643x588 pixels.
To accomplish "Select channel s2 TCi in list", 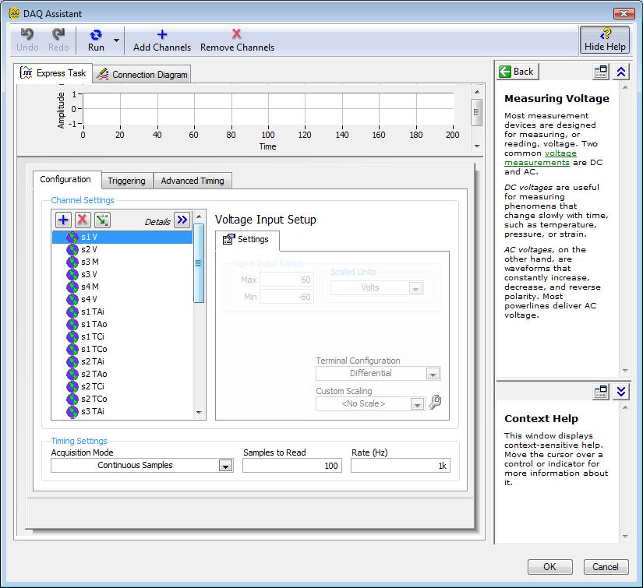I will click(122, 386).
